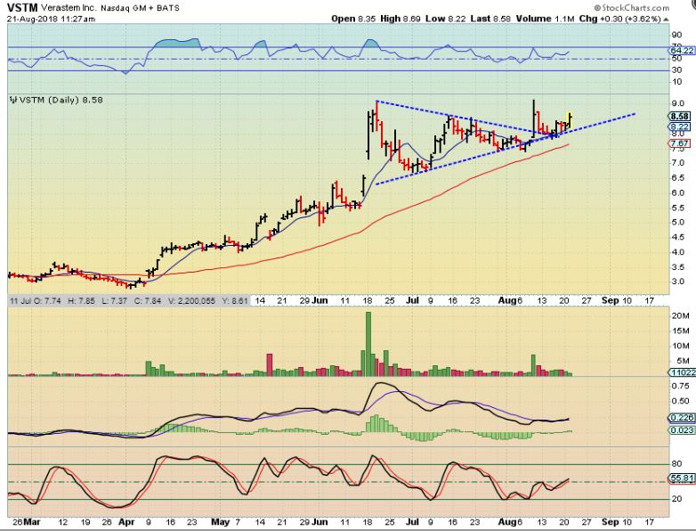Select May on the bottom date axis

click(221, 522)
